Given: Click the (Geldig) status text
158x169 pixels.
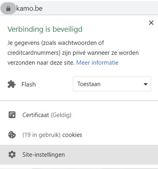Looking at the screenshot, I should [61, 115].
